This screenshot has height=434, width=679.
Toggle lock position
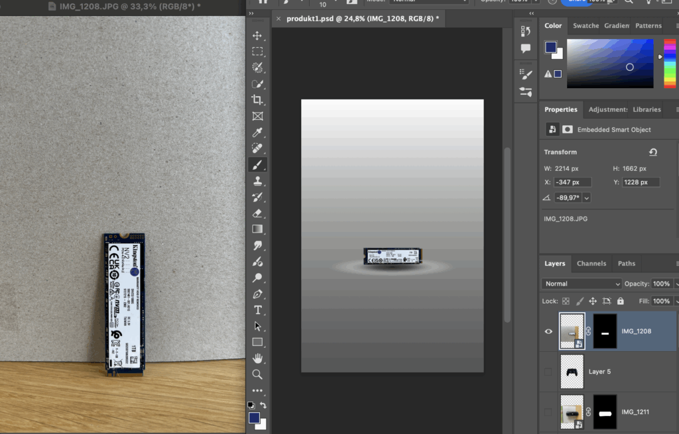click(593, 301)
